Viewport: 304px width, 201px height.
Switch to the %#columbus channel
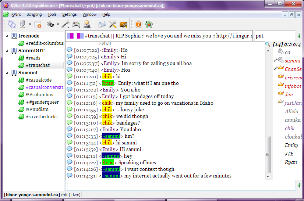pos(39,95)
